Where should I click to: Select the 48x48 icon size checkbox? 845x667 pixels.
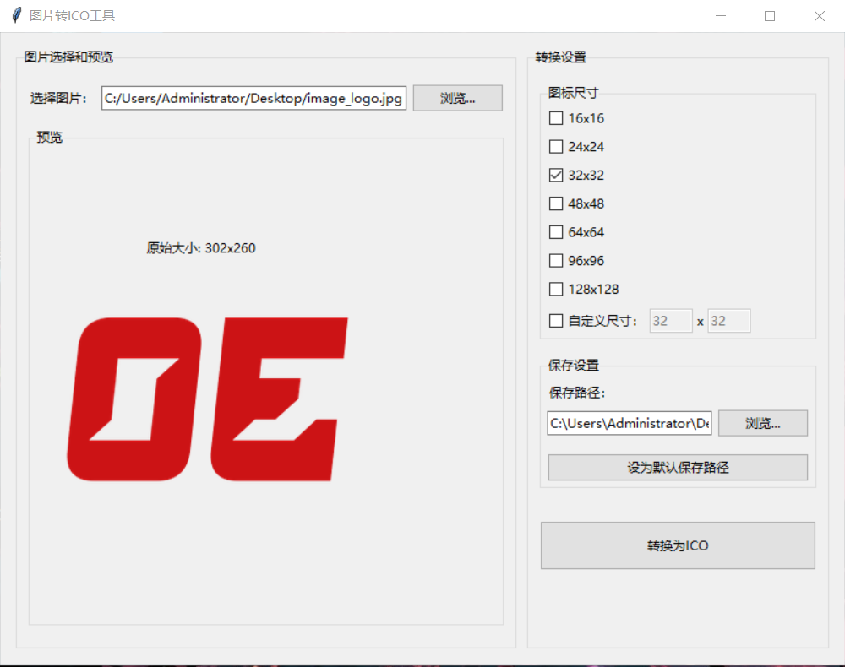pos(556,203)
